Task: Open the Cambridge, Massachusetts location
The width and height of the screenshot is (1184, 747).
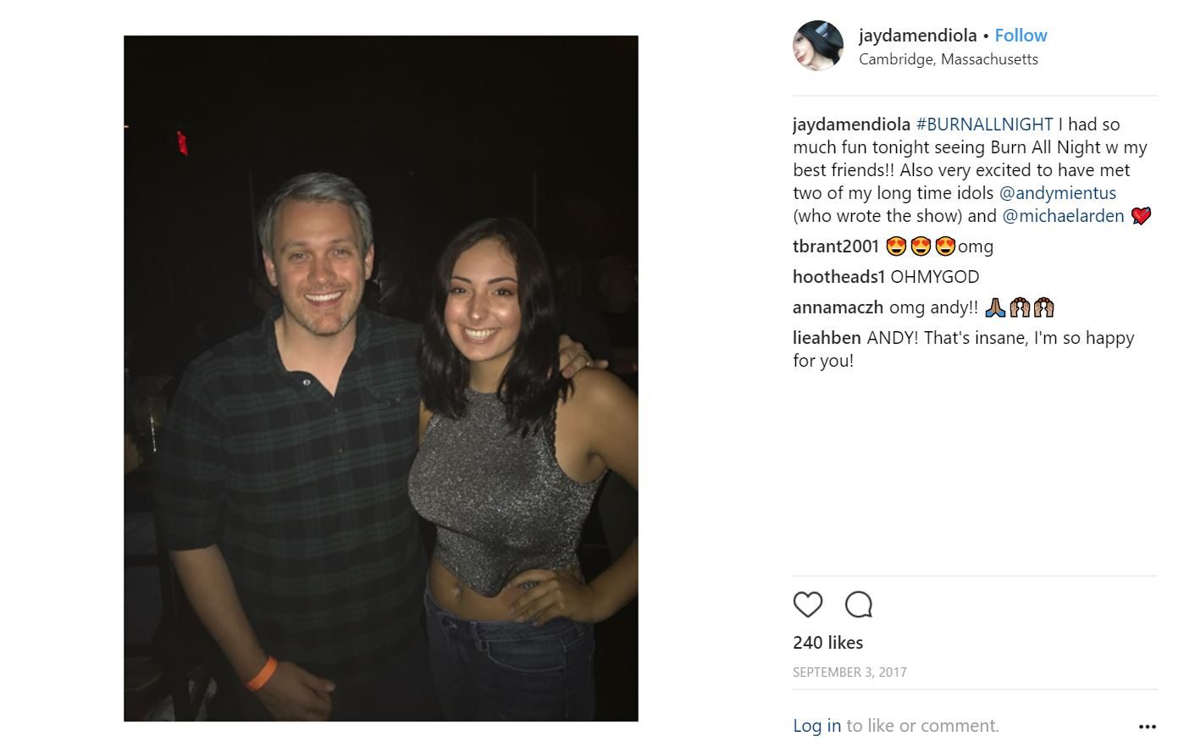Action: 948,59
